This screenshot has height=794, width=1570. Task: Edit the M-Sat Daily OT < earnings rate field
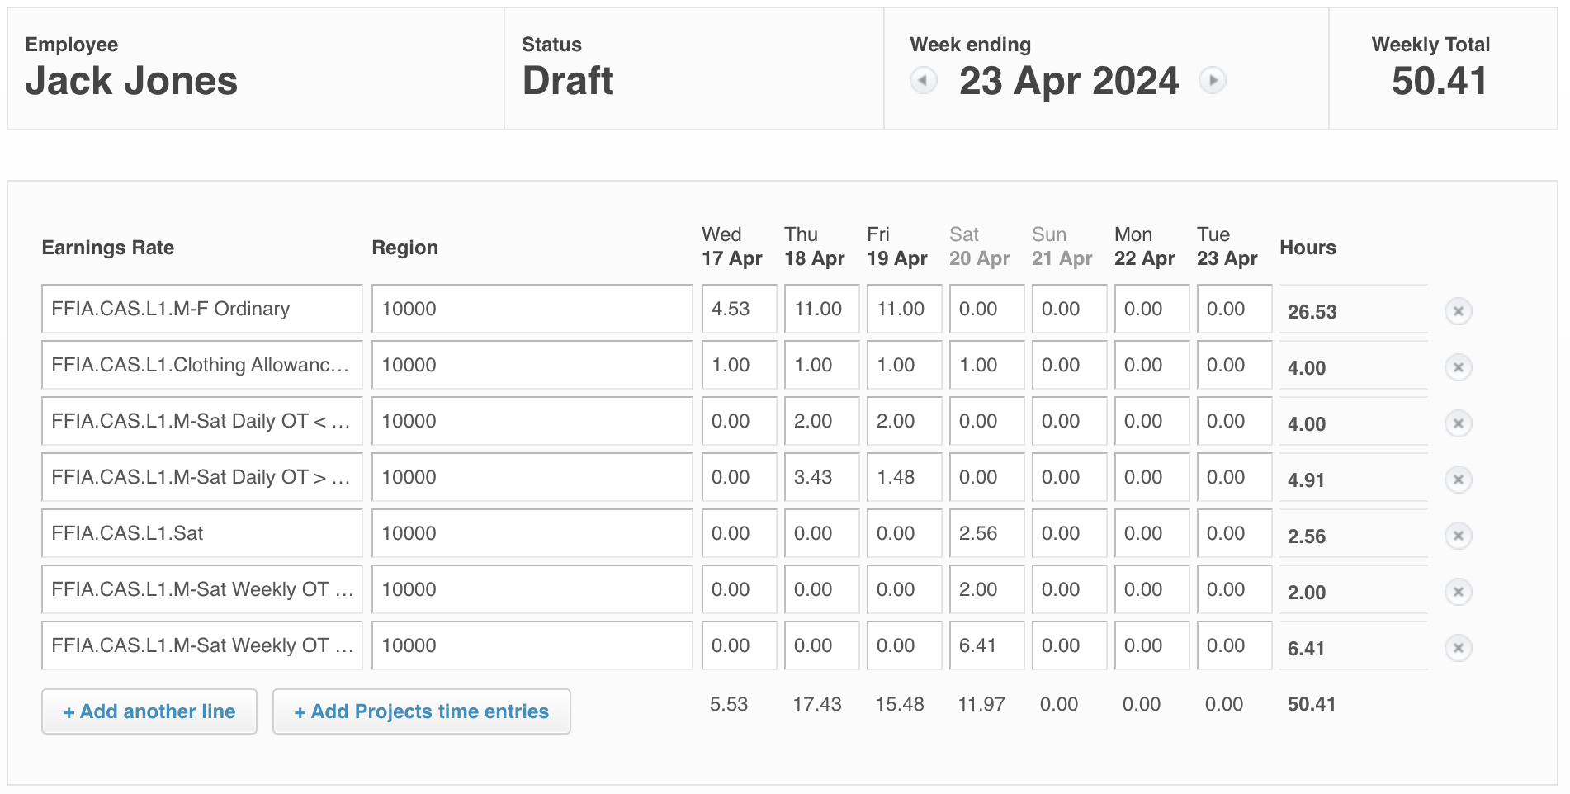(202, 421)
